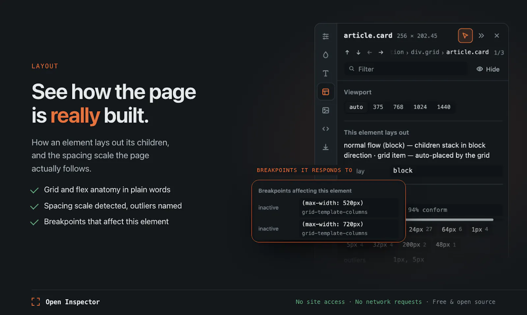Select the 1024 viewport width
The height and width of the screenshot is (315, 527).
(x=420, y=107)
